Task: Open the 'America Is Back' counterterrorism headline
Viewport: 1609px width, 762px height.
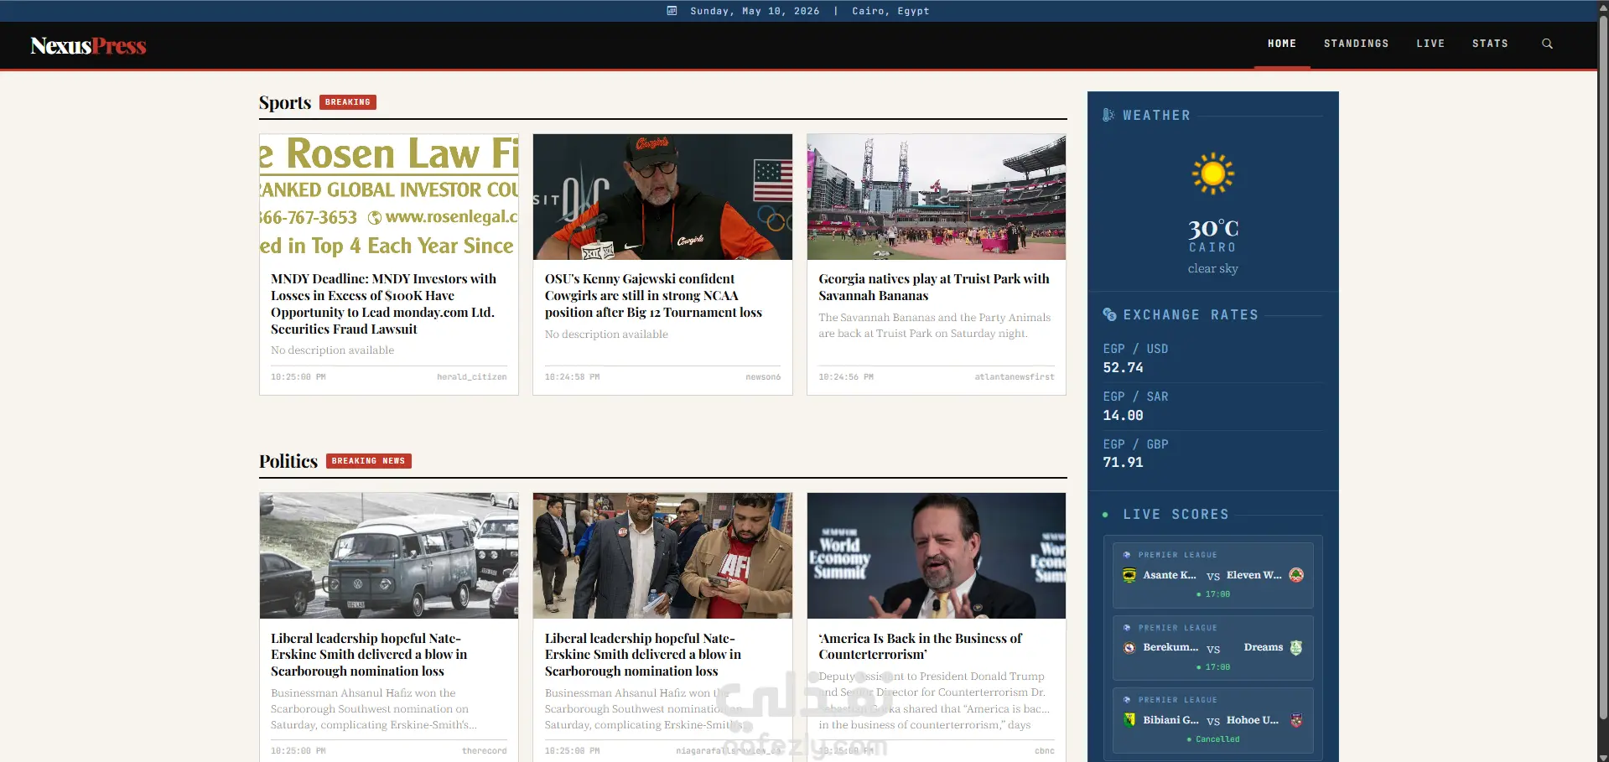Action: click(x=921, y=646)
